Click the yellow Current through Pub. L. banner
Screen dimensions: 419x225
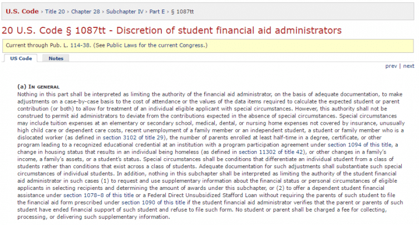coord(208,46)
